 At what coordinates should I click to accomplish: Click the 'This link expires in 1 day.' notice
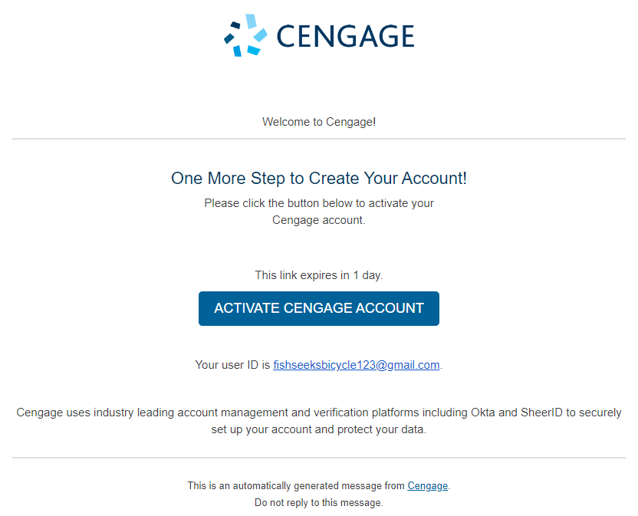click(x=318, y=275)
